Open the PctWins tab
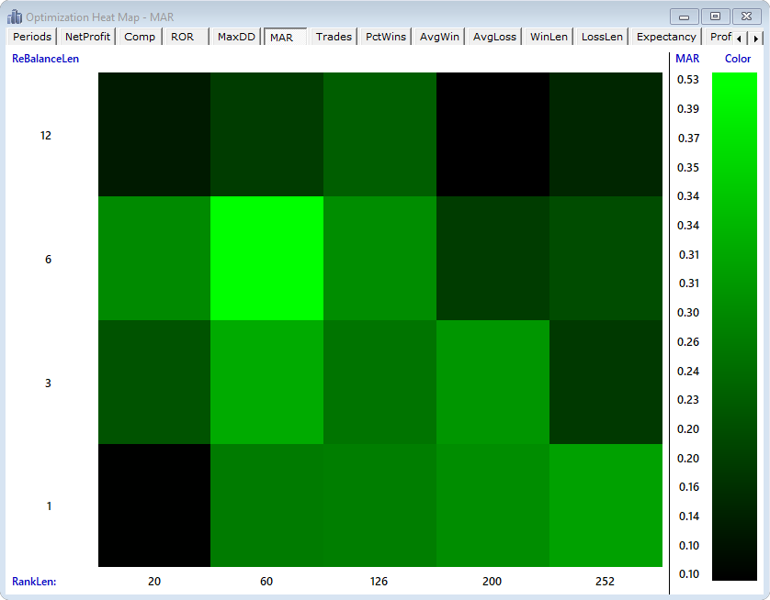 pyautogui.click(x=386, y=37)
